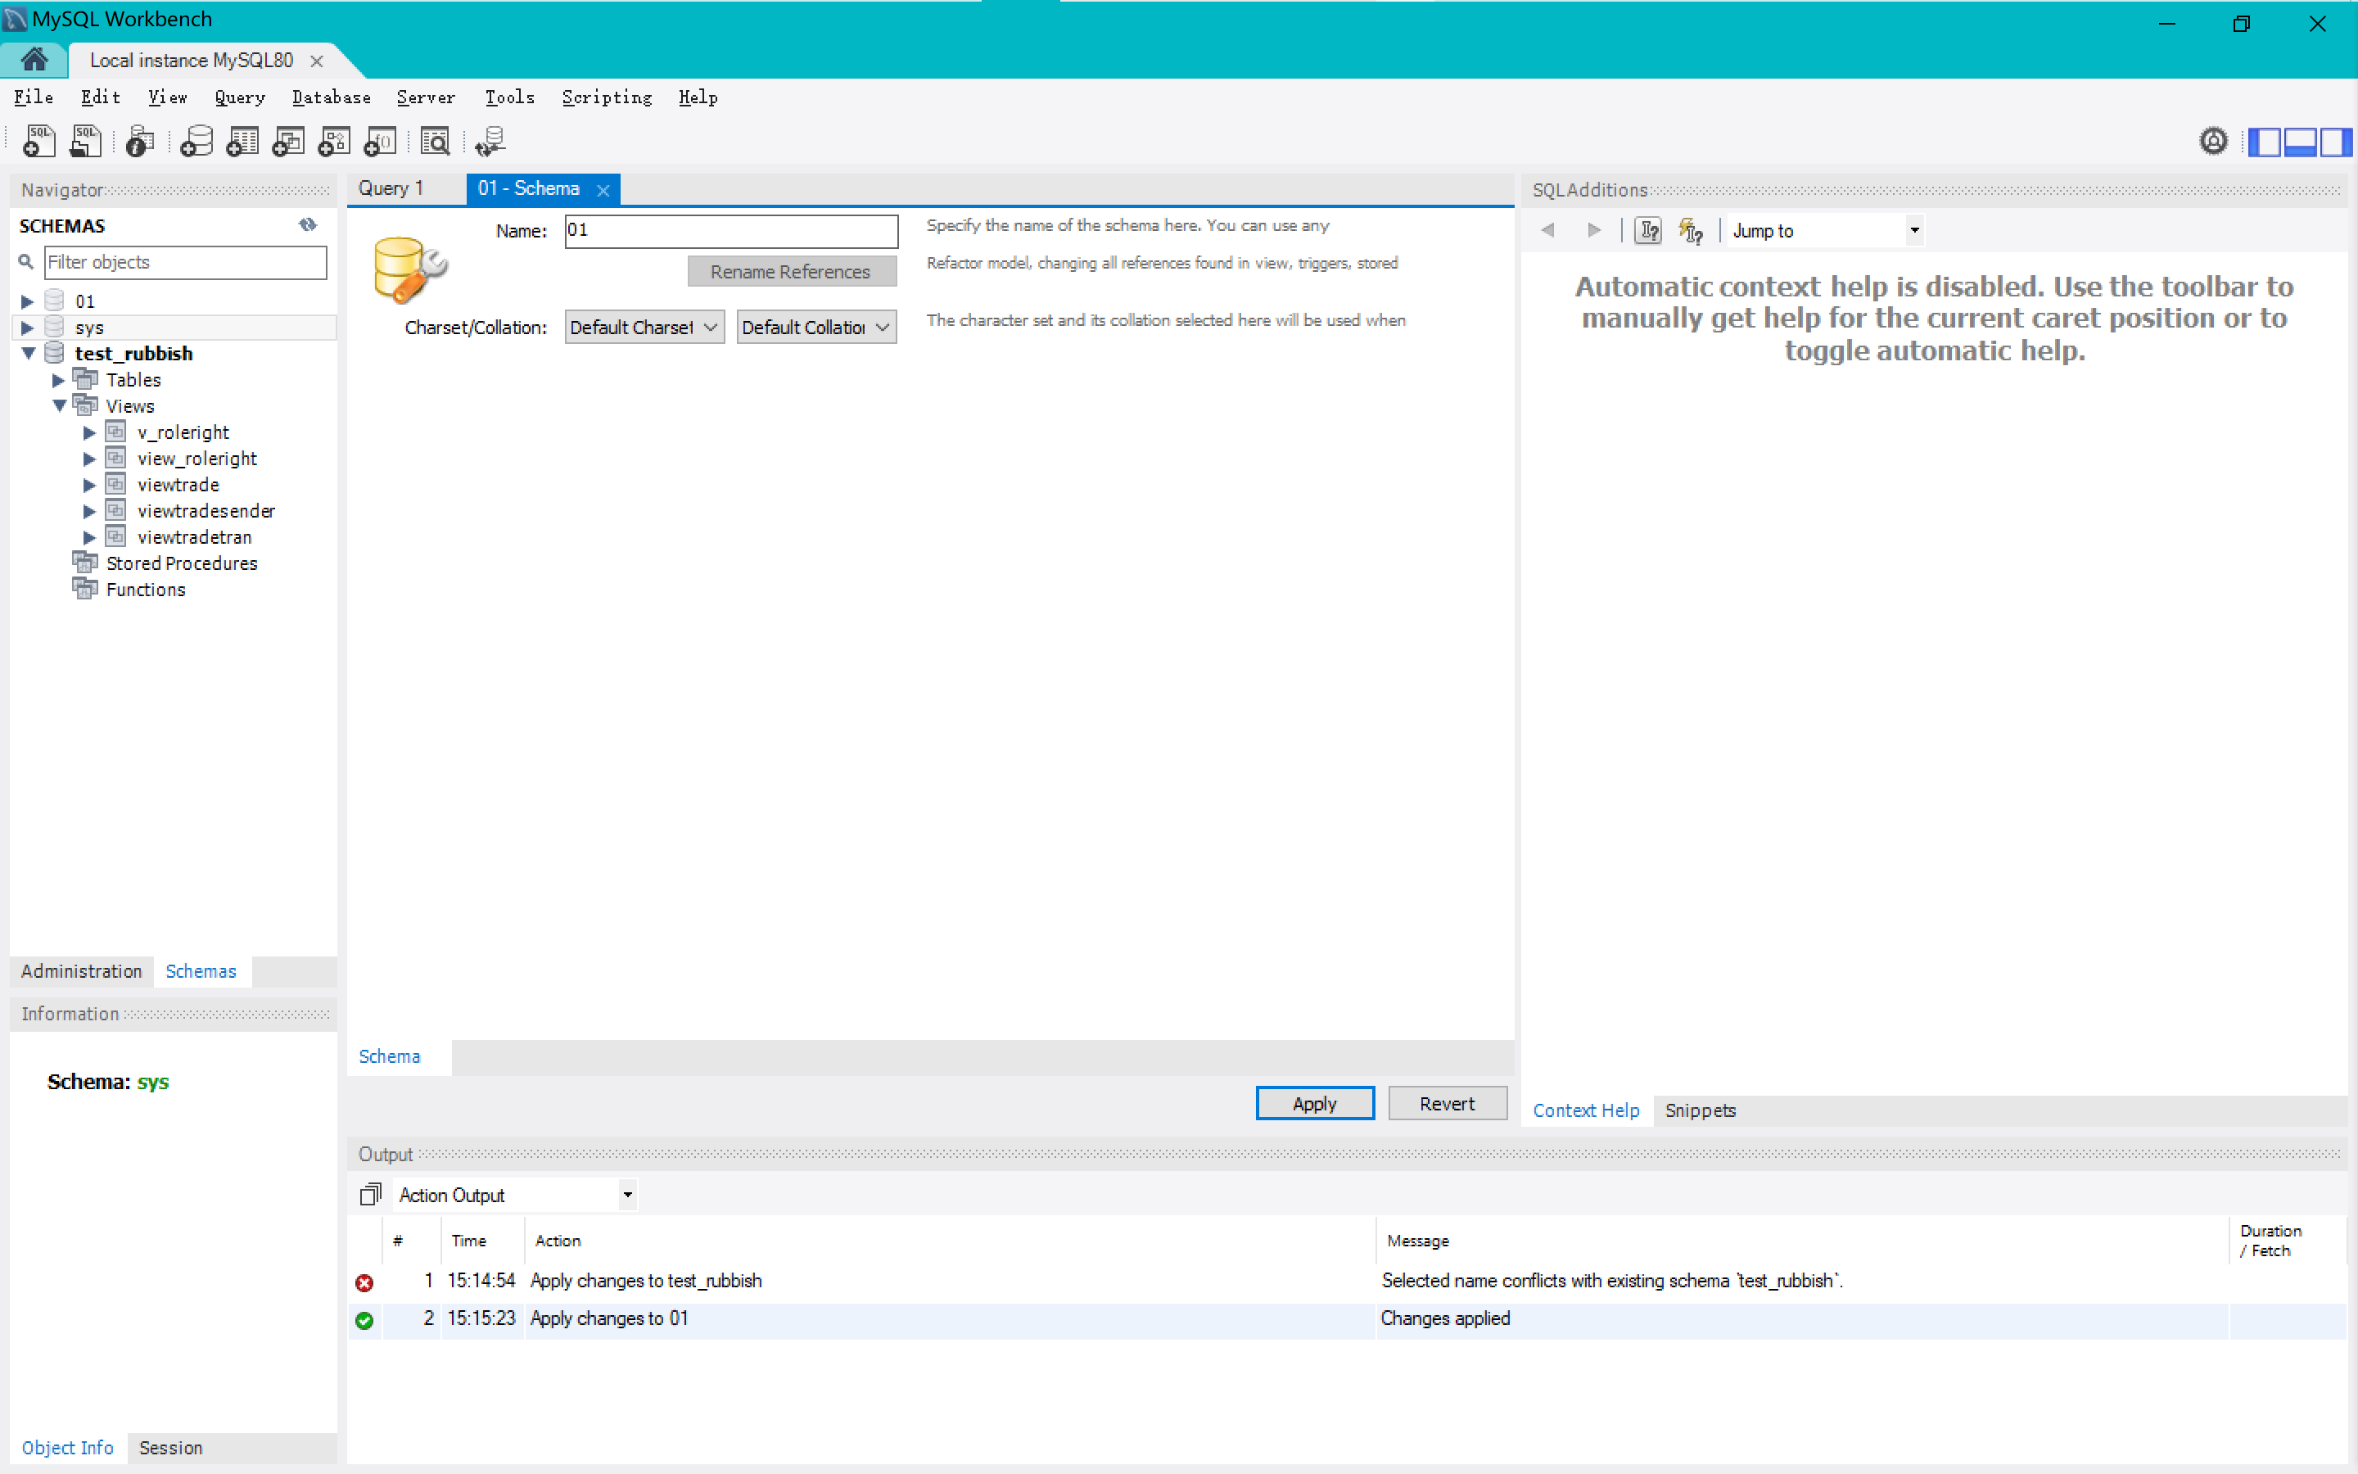Image resolution: width=2358 pixels, height=1474 pixels.
Task: Click the reconnect to DBMS icon
Action: pos(490,142)
